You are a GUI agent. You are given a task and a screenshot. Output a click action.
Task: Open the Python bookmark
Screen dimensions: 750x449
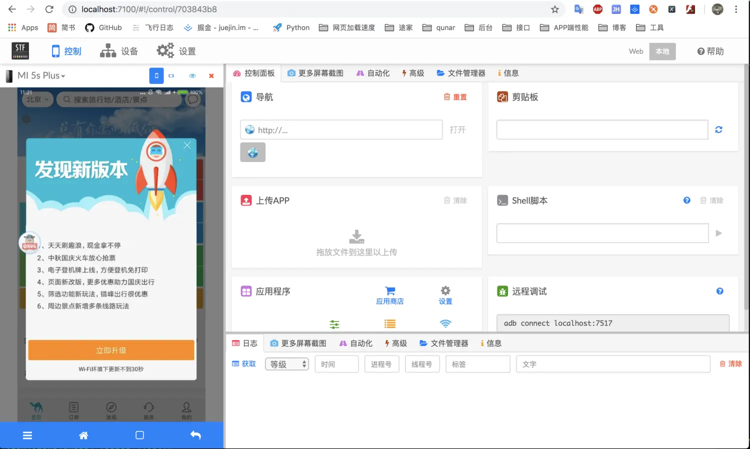point(291,27)
